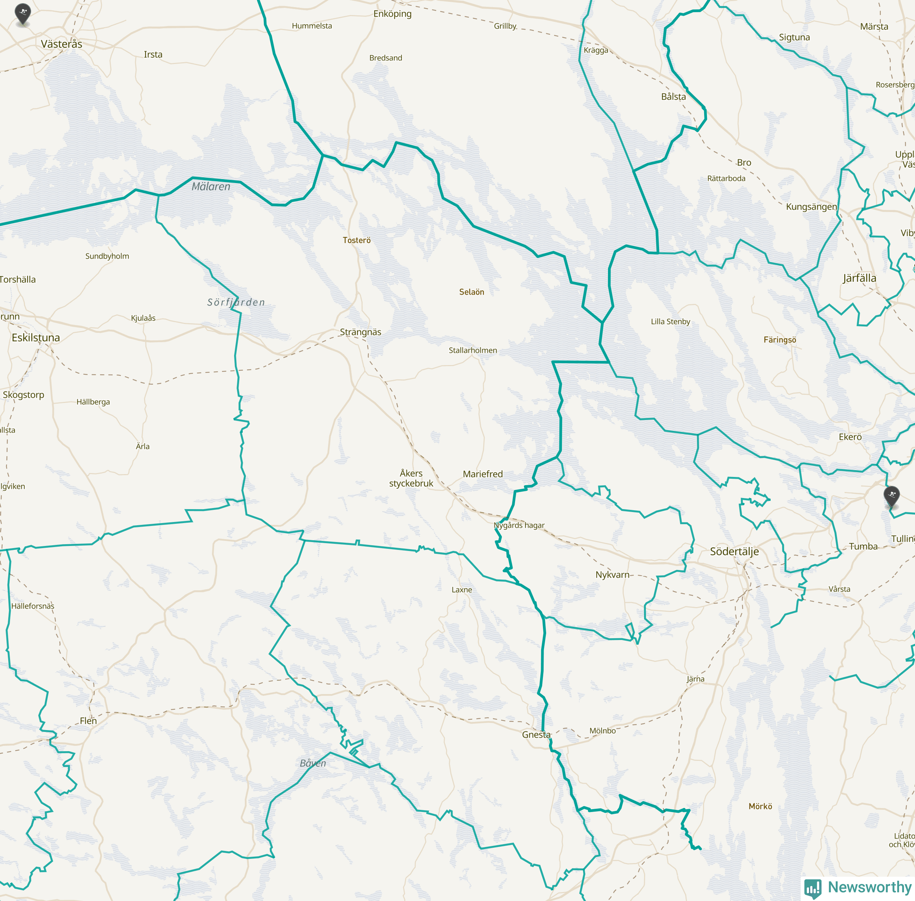Click the ski marker pin near Tumba

(x=892, y=497)
